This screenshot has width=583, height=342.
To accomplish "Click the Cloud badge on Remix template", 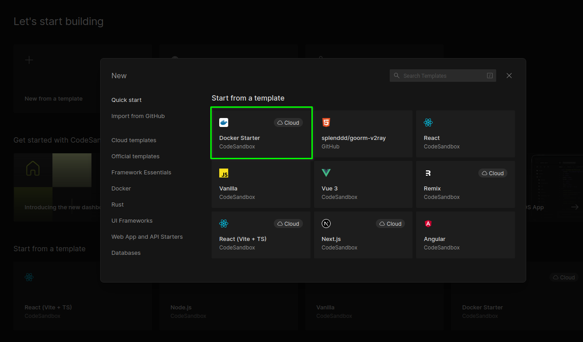I will [x=493, y=173].
